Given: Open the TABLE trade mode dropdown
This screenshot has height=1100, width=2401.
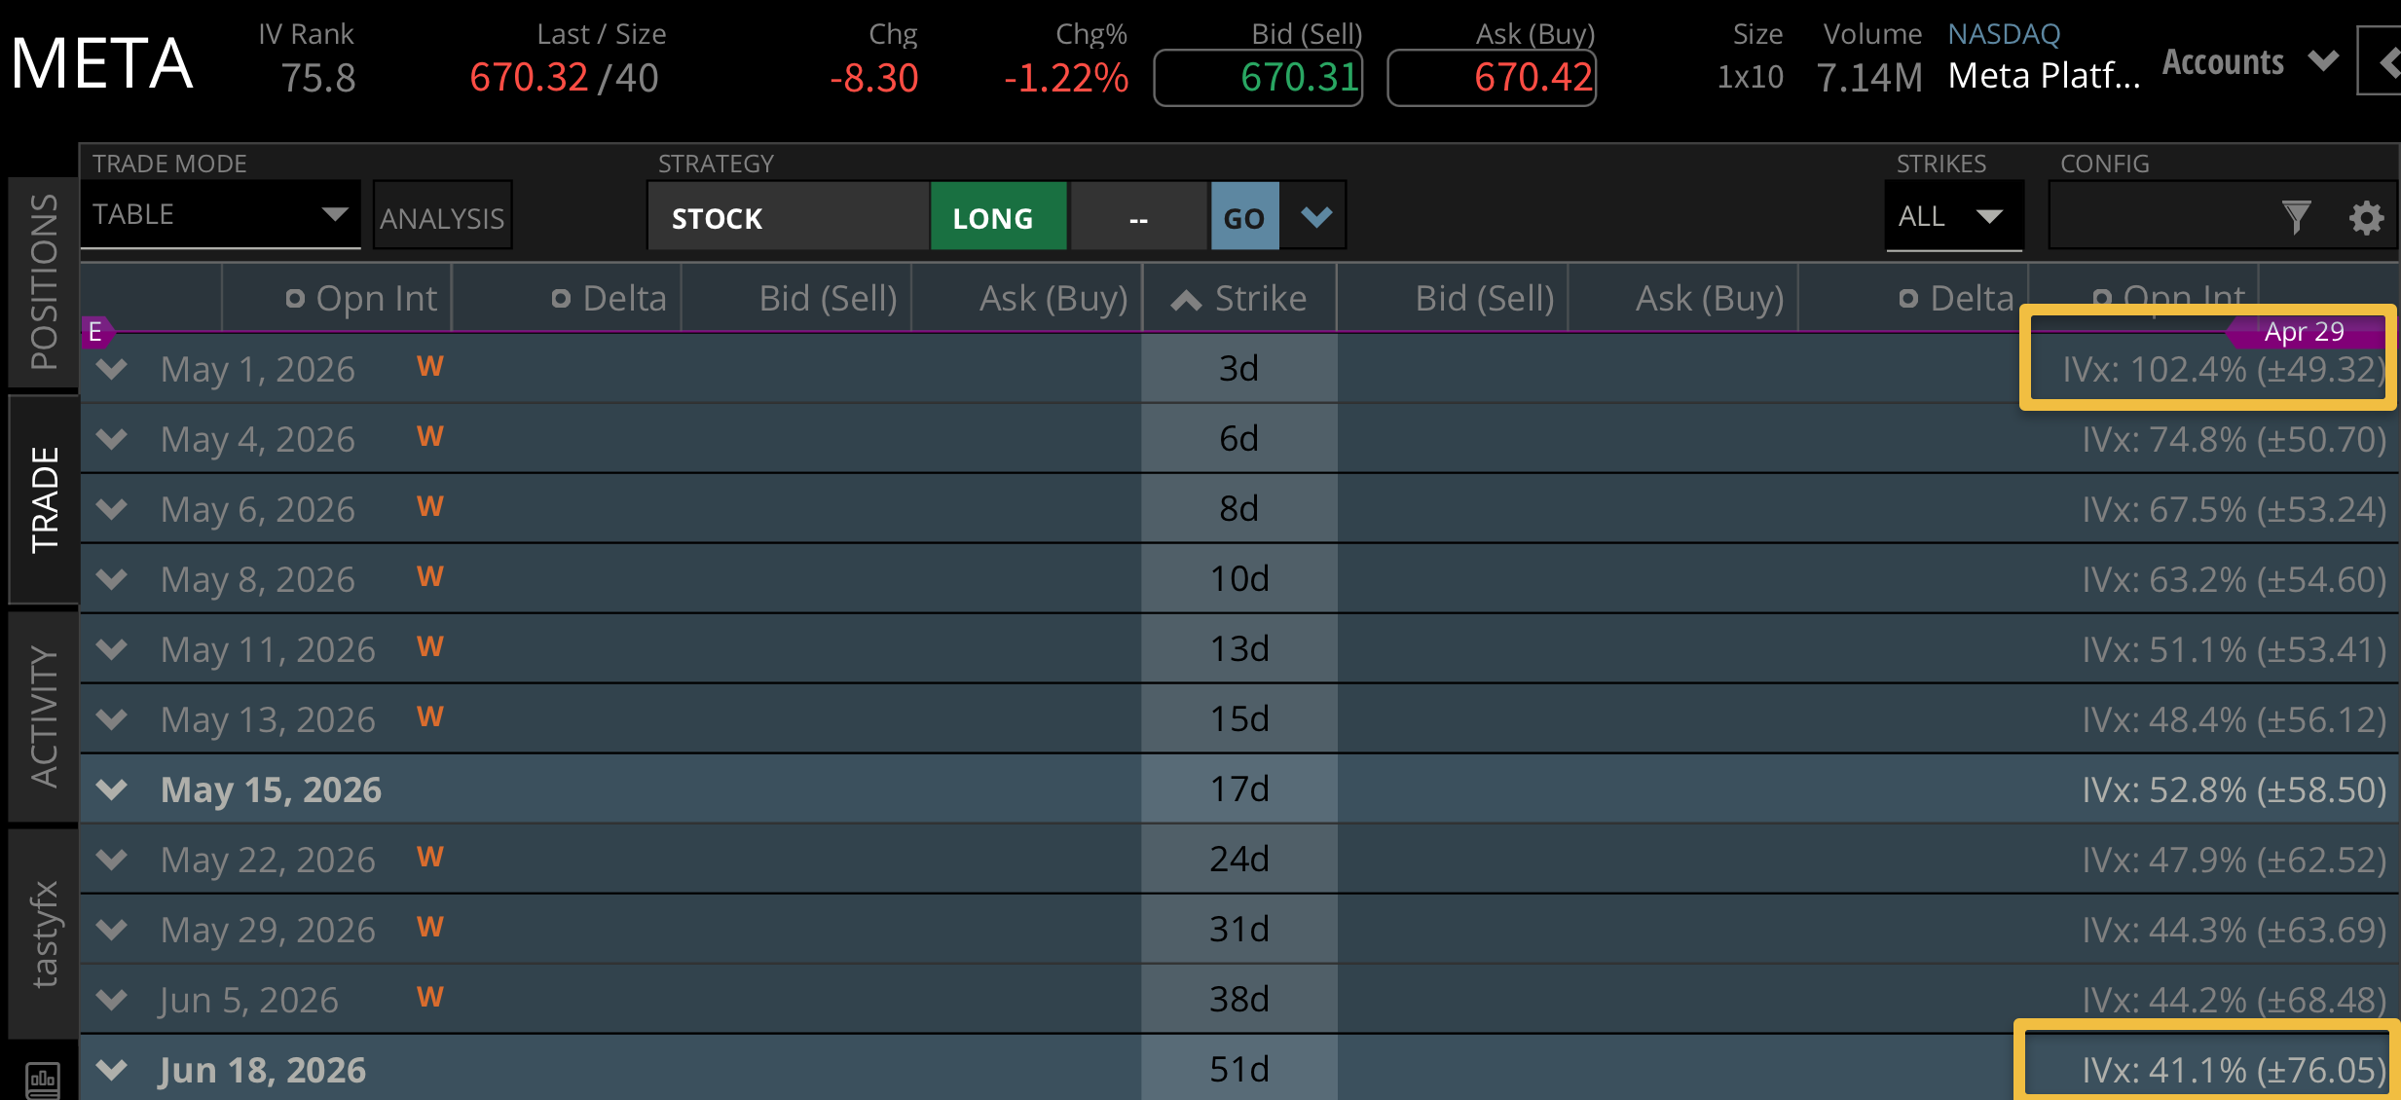Looking at the screenshot, I should [x=220, y=215].
